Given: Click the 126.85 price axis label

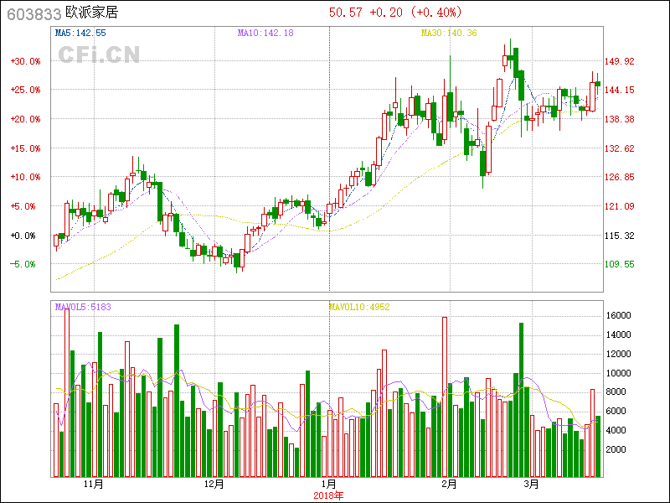Looking at the screenshot, I should [620, 177].
